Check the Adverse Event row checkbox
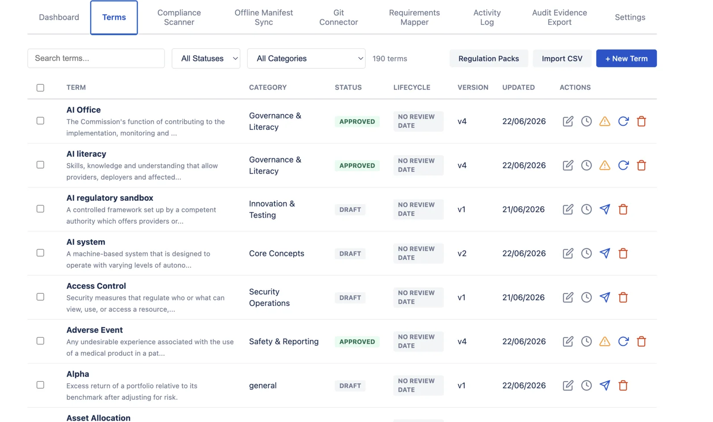713x422 pixels. coord(41,341)
